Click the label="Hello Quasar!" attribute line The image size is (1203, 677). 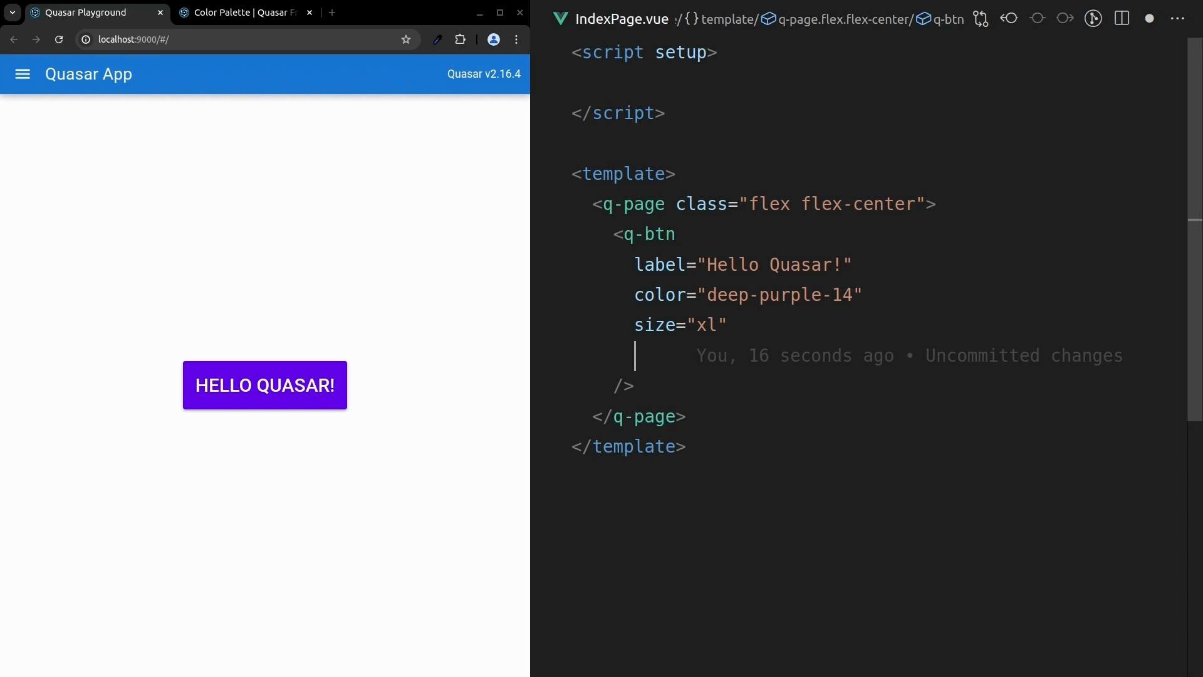pyautogui.click(x=743, y=265)
